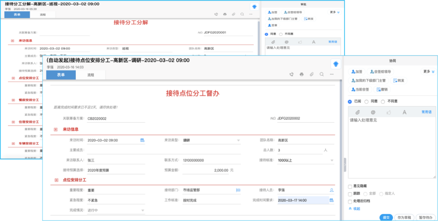Click 会签给领导 in 协同 panel

(x=380, y=72)
